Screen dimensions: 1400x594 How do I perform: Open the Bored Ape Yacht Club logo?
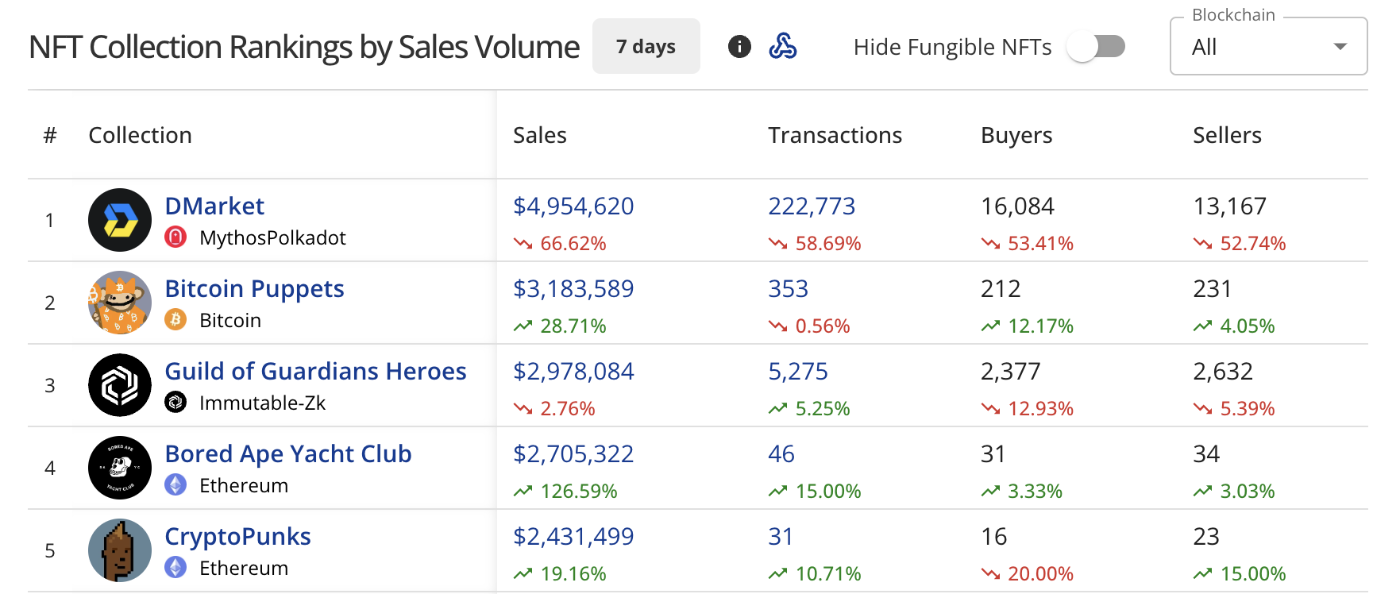click(120, 468)
